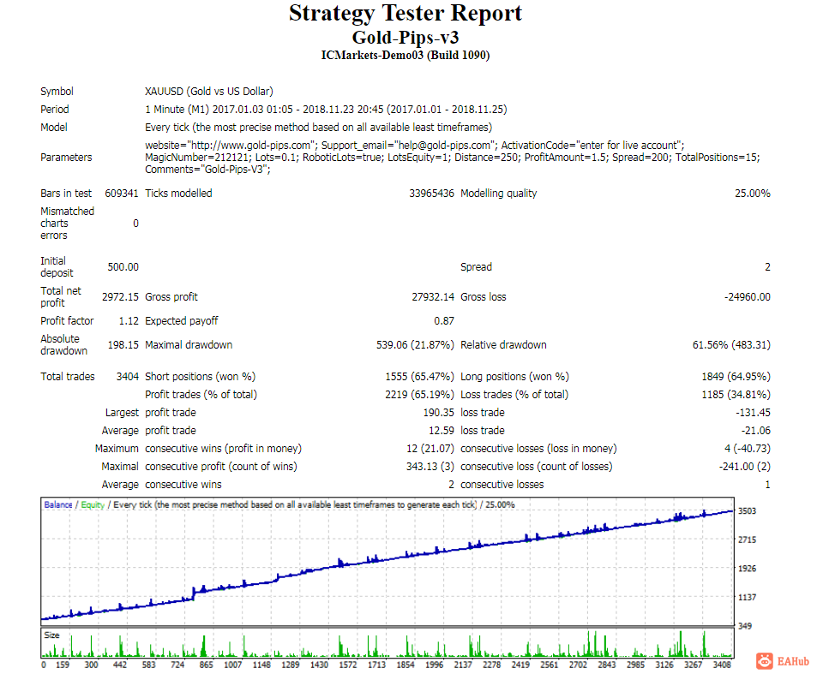
Task: Click the Bars in test value 609341
Action: pos(122,193)
